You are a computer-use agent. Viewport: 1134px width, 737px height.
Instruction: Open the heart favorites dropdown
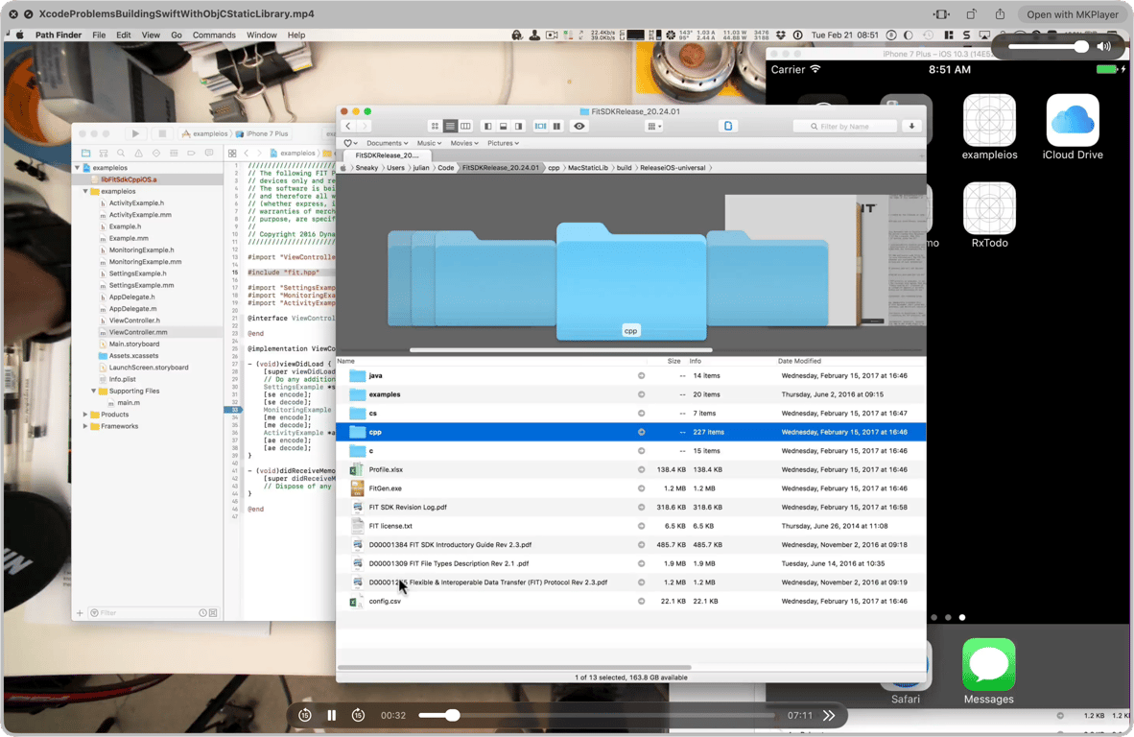350,143
